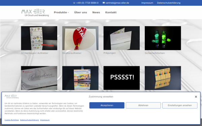202x126 pixels.
Task: Click the Max Eller header logo
Action: click(35, 13)
